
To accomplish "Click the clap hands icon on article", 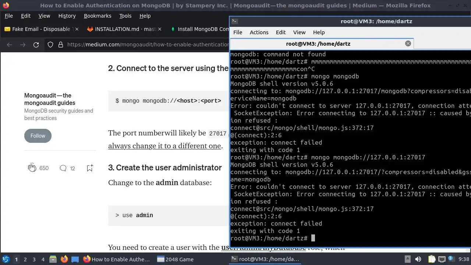I will coord(32,168).
